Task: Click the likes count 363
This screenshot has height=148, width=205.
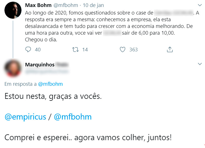Action: [133, 50]
